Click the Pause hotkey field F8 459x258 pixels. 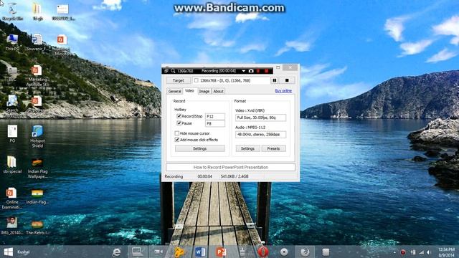coord(215,123)
